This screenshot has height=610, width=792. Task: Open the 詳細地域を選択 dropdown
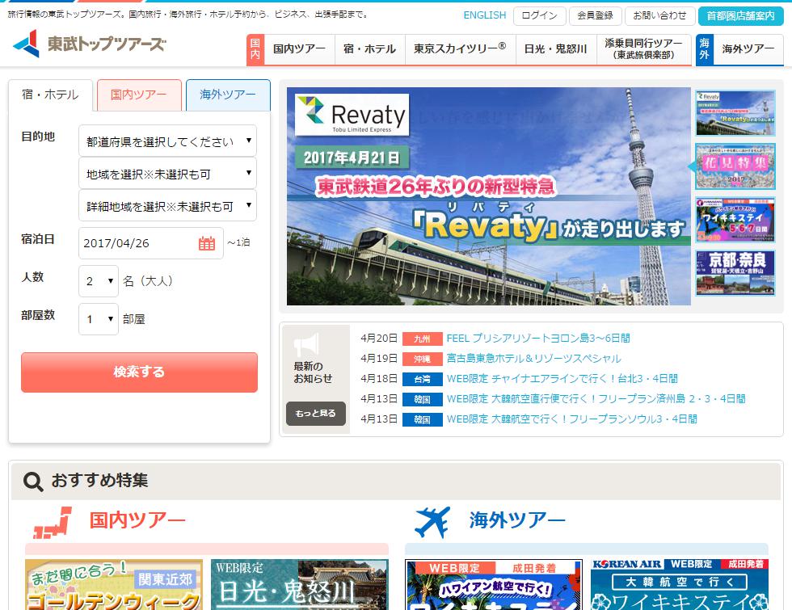(x=168, y=205)
